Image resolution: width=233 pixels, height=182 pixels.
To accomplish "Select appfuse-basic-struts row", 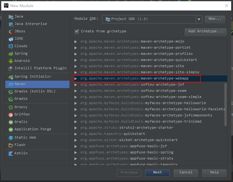I will click(150, 159).
